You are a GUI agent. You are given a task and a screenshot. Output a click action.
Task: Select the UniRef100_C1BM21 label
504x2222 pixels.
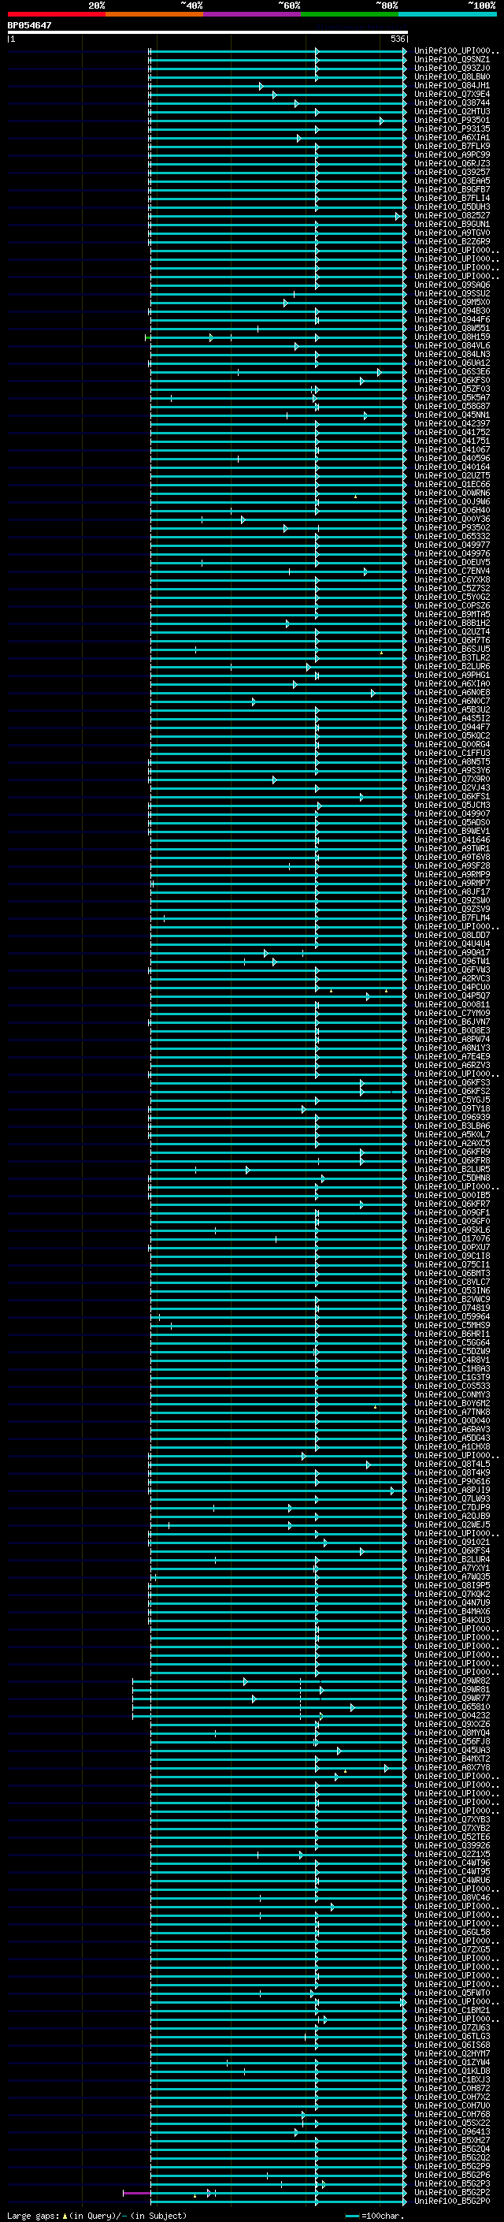[452, 2010]
